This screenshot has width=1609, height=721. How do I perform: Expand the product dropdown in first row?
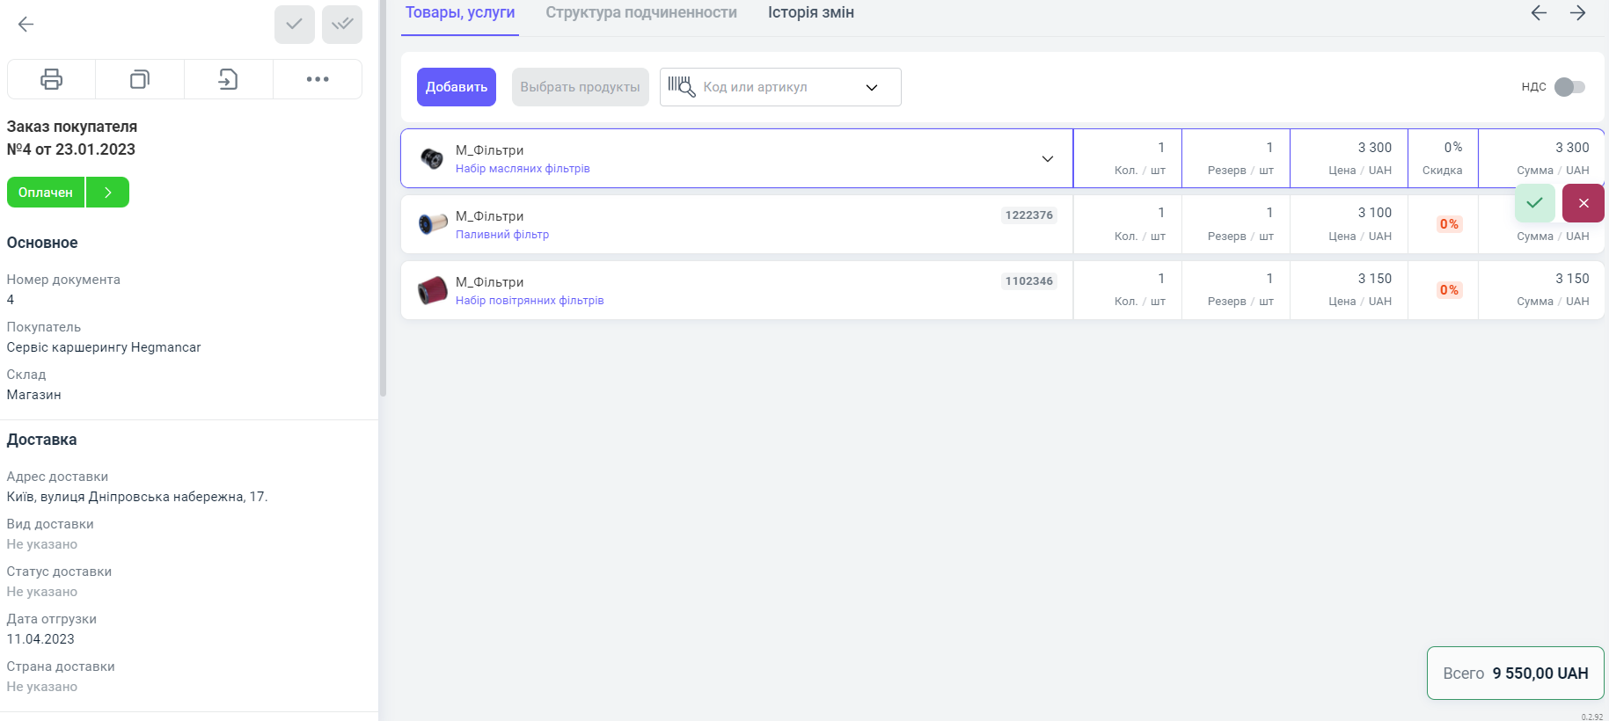point(1048,159)
